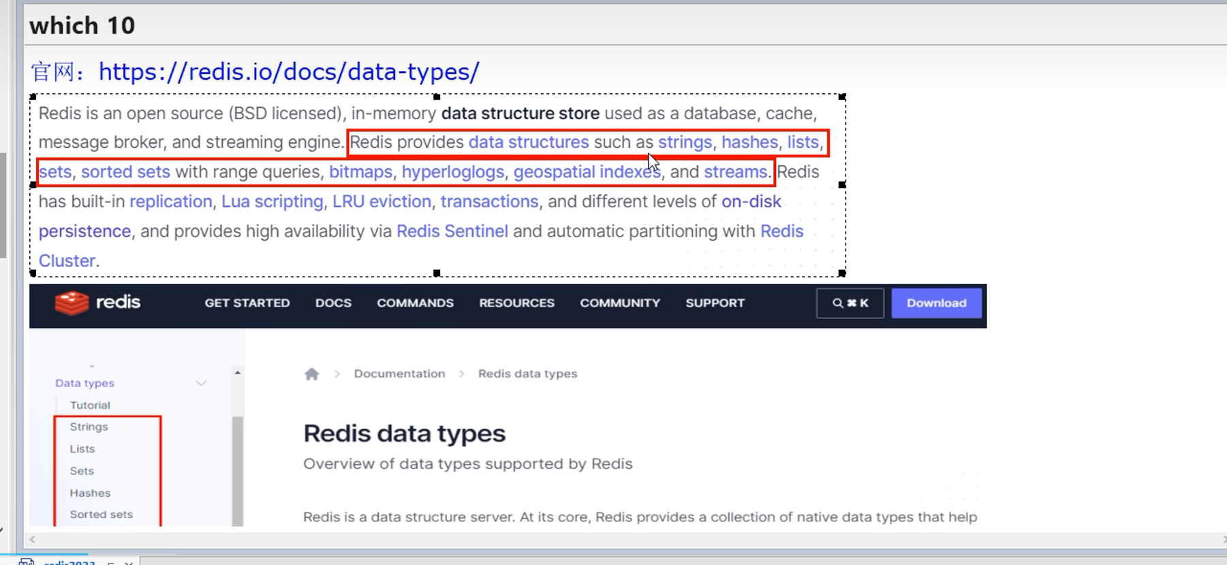Follow the 'persistence' link
Screen dimensions: 1227x565
click(84, 231)
